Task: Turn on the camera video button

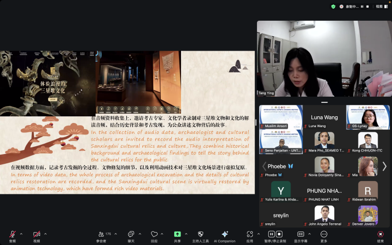Action: [36, 234]
